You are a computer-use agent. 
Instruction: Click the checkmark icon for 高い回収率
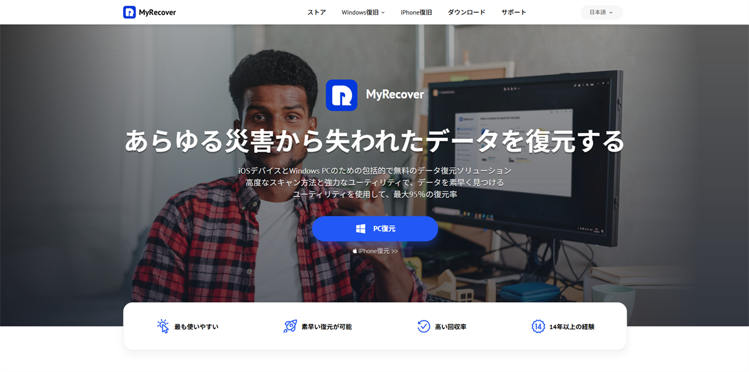click(424, 326)
